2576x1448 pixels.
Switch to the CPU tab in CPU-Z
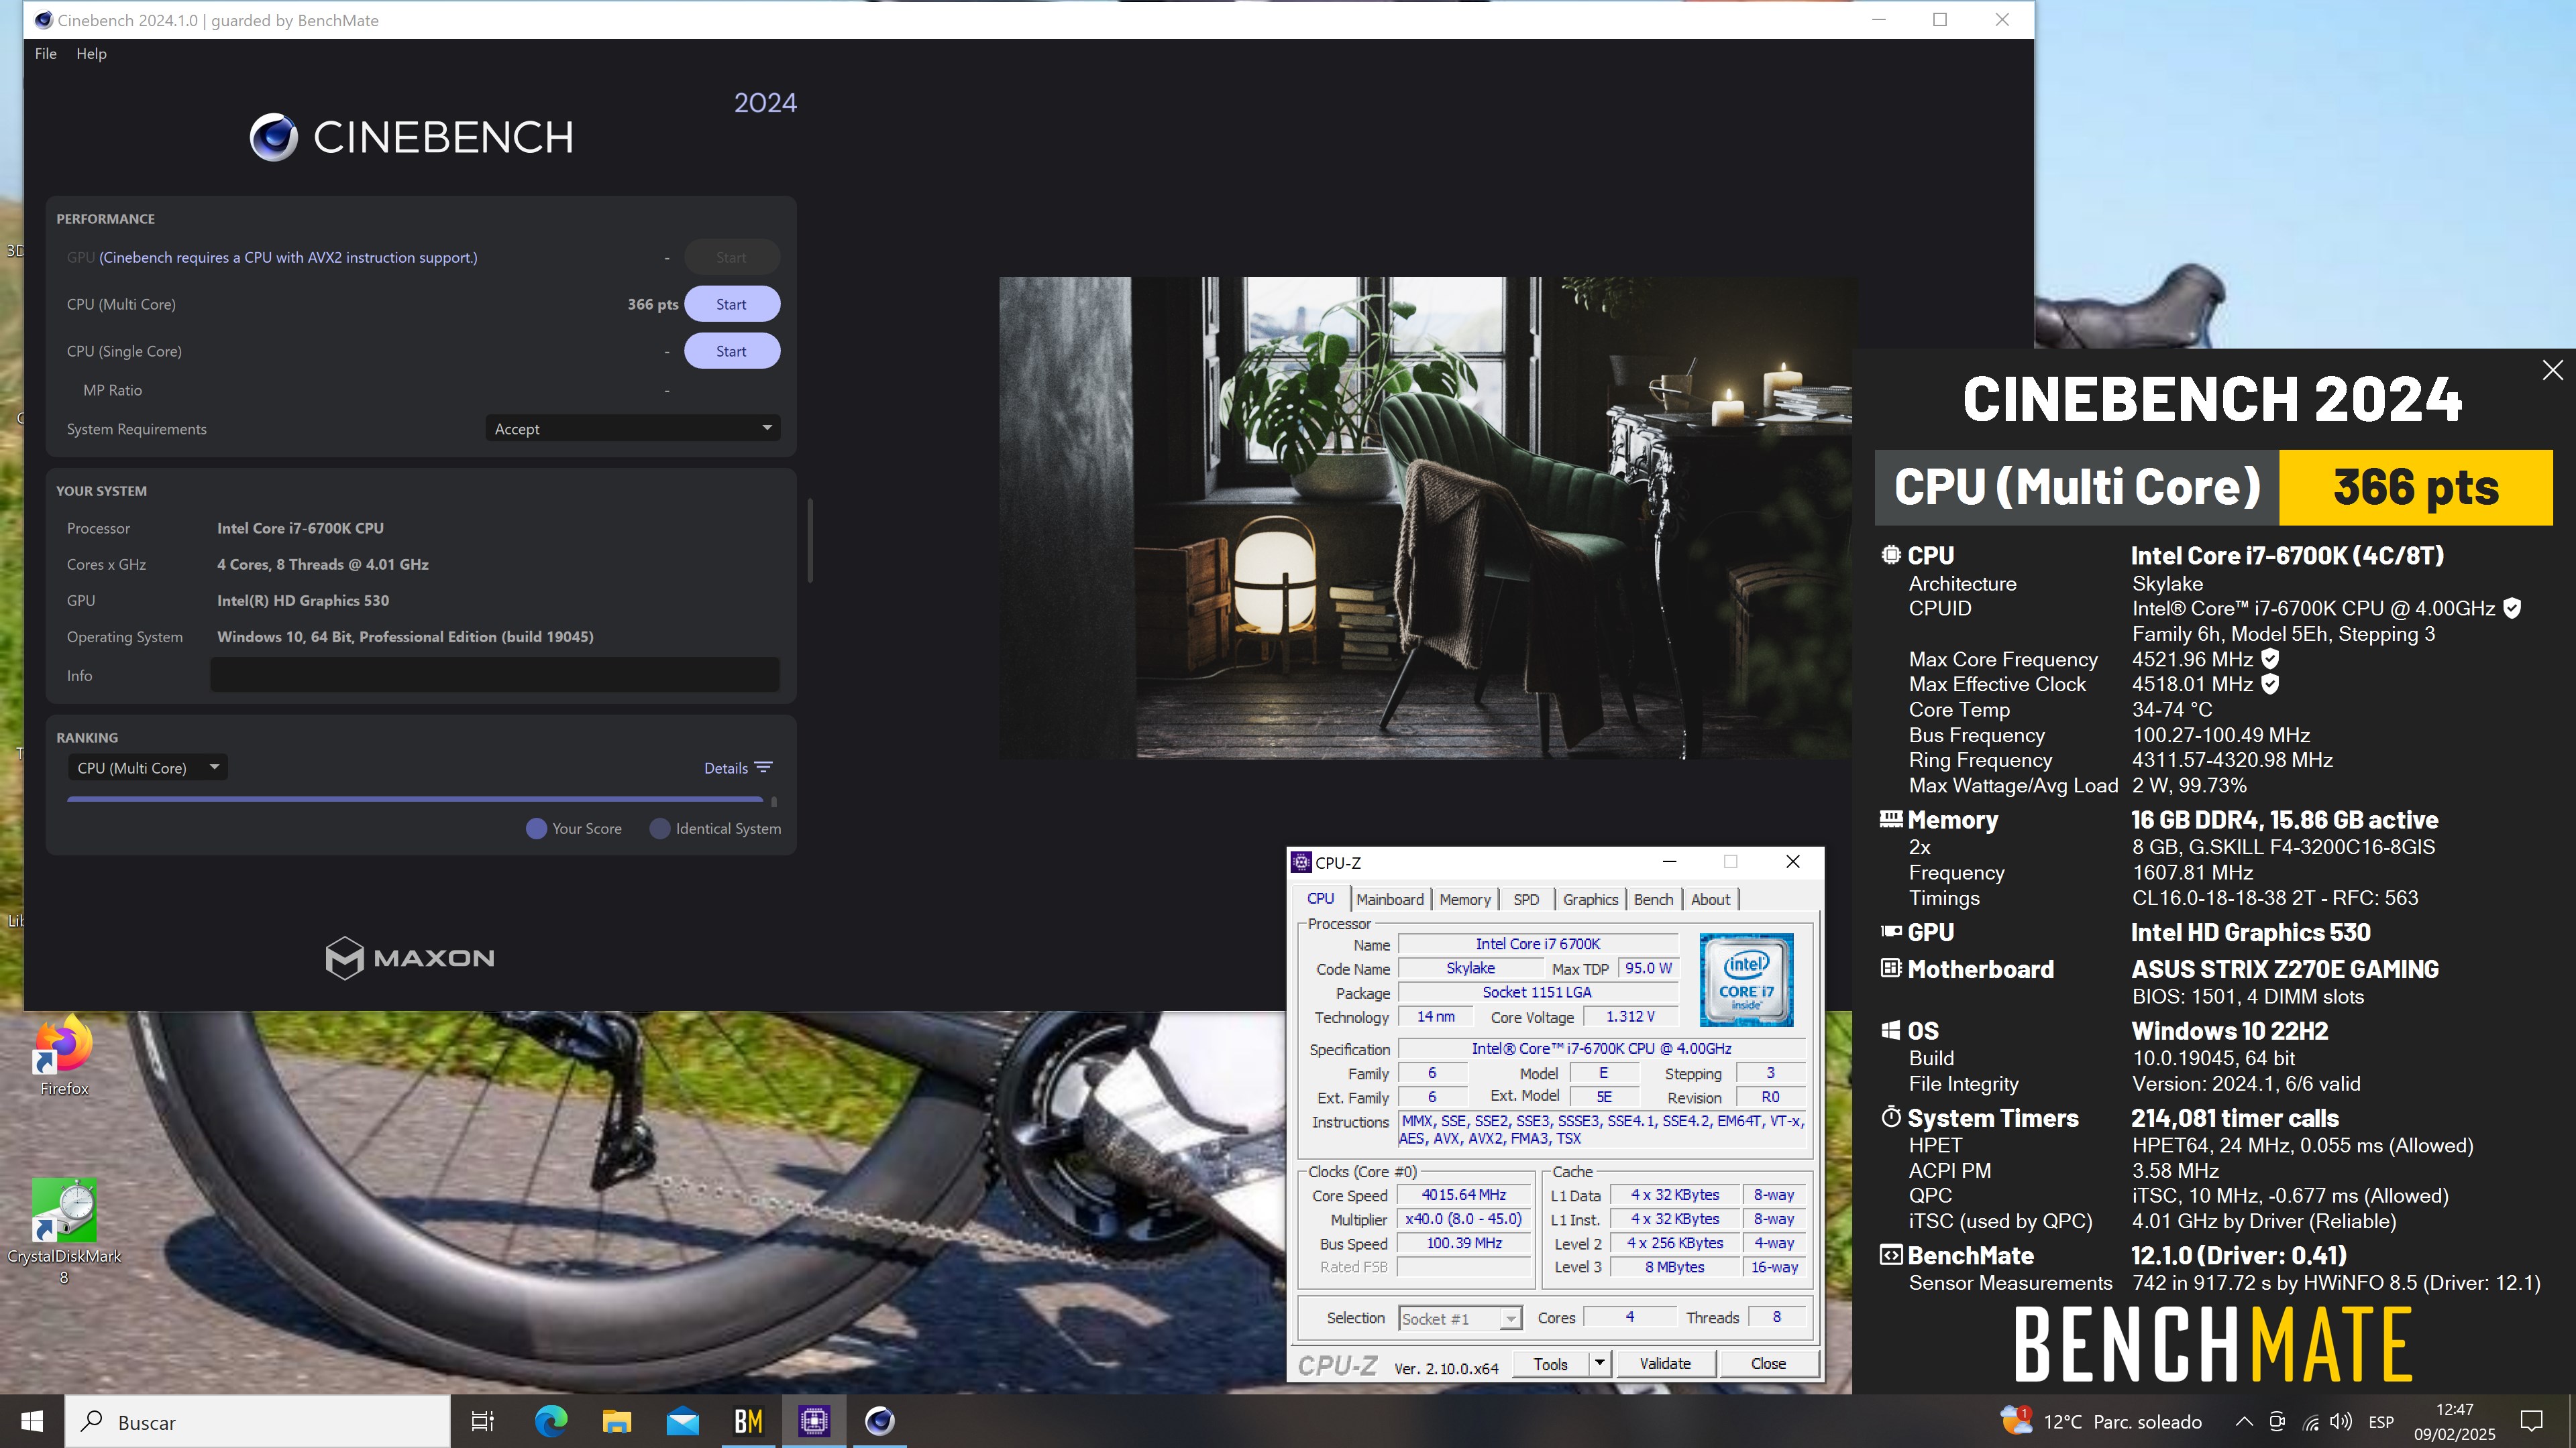1320,898
